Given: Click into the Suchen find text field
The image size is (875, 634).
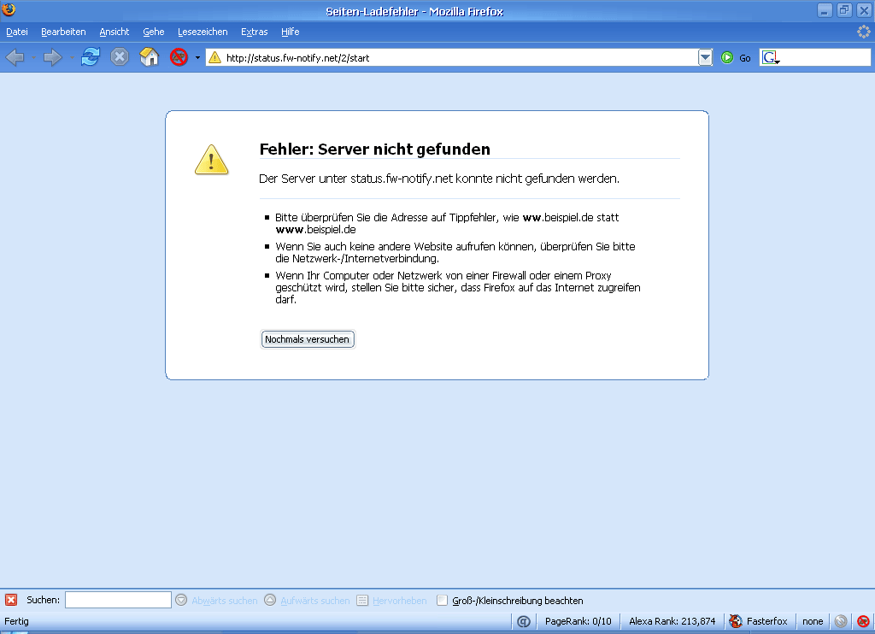Looking at the screenshot, I should click(x=118, y=601).
